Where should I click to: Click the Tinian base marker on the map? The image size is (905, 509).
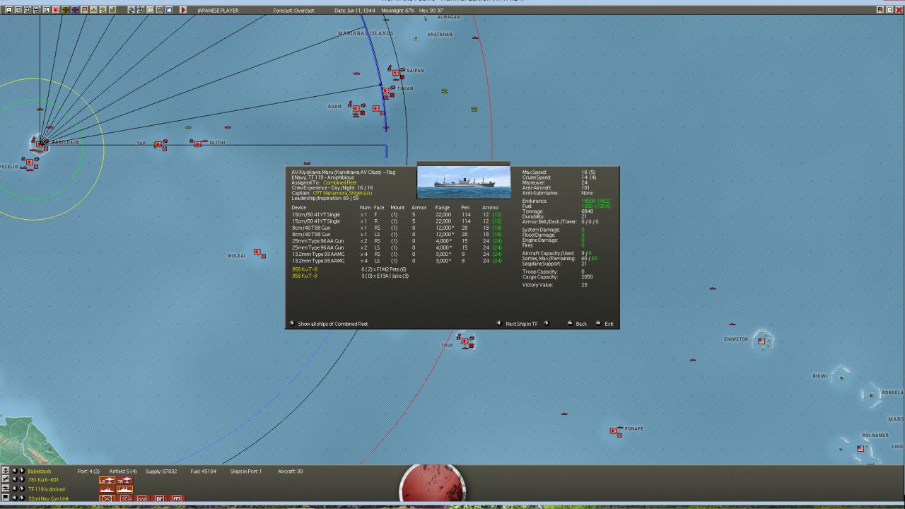pyautogui.click(x=386, y=90)
